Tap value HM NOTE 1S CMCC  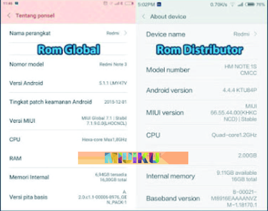click(241, 70)
